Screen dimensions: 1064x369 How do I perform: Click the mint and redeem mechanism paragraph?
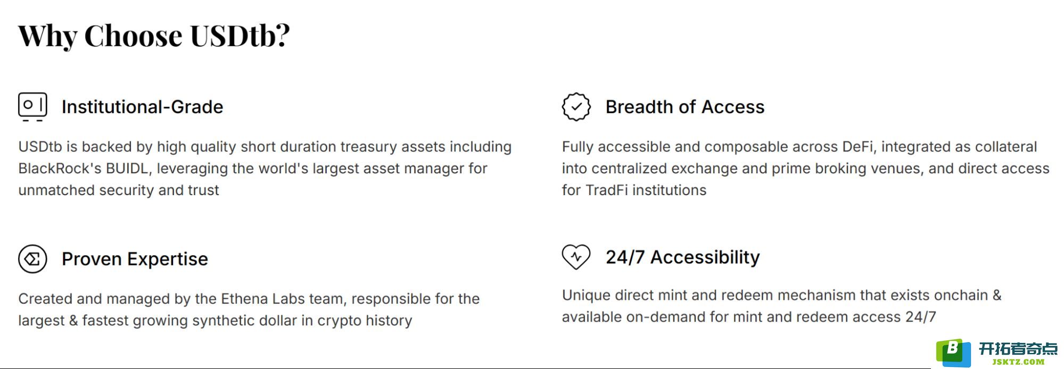[x=782, y=306]
